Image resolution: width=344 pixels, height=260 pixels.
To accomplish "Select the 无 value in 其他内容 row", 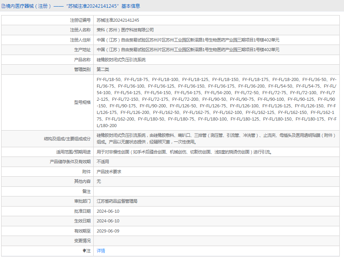I will click(99, 182).
